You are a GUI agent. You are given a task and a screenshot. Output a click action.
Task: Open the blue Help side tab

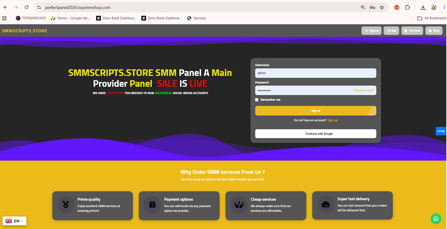pyautogui.click(x=441, y=131)
